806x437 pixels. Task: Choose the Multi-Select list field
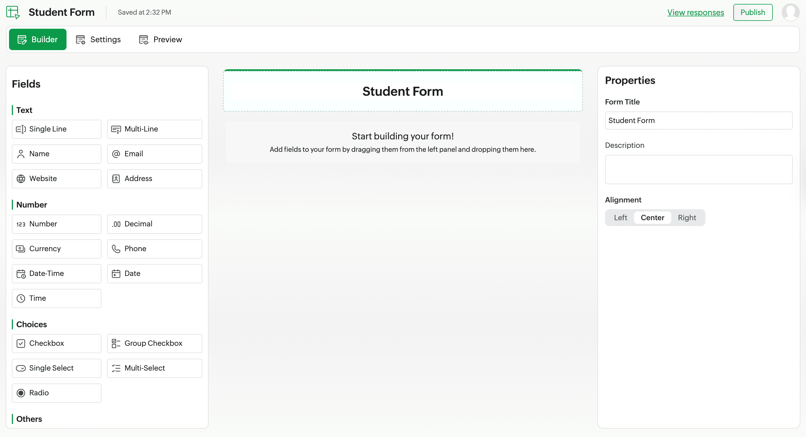coord(154,368)
